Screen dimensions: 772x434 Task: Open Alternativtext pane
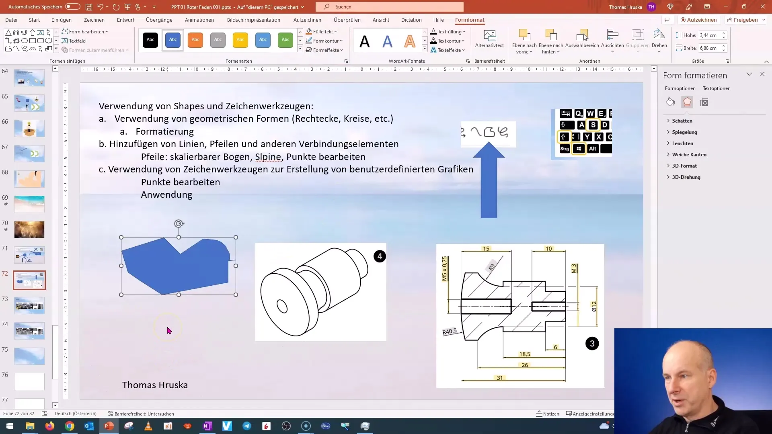pos(489,39)
